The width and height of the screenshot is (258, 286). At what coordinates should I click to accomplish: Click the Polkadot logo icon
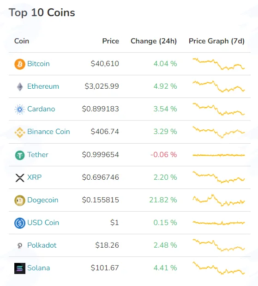[20, 246]
